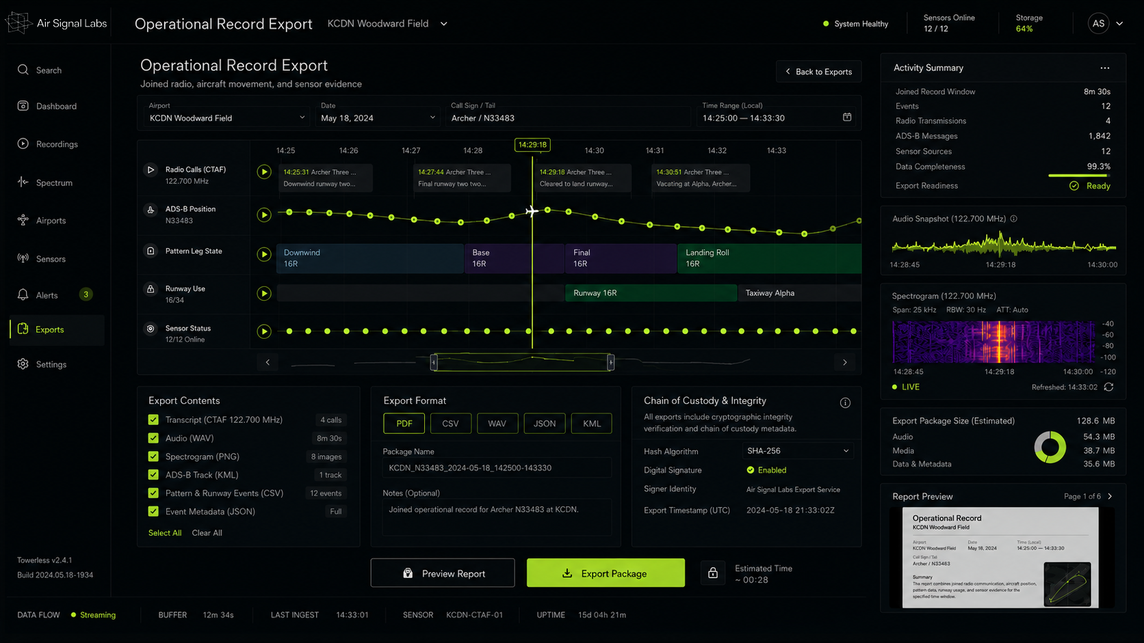Click the Chain of Custody info icon
Screen dimensions: 1144x643
[845, 402]
